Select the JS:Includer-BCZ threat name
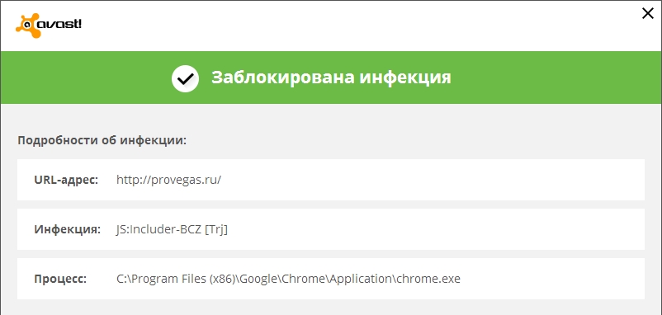The height and width of the screenshot is (315, 662). tap(158, 229)
